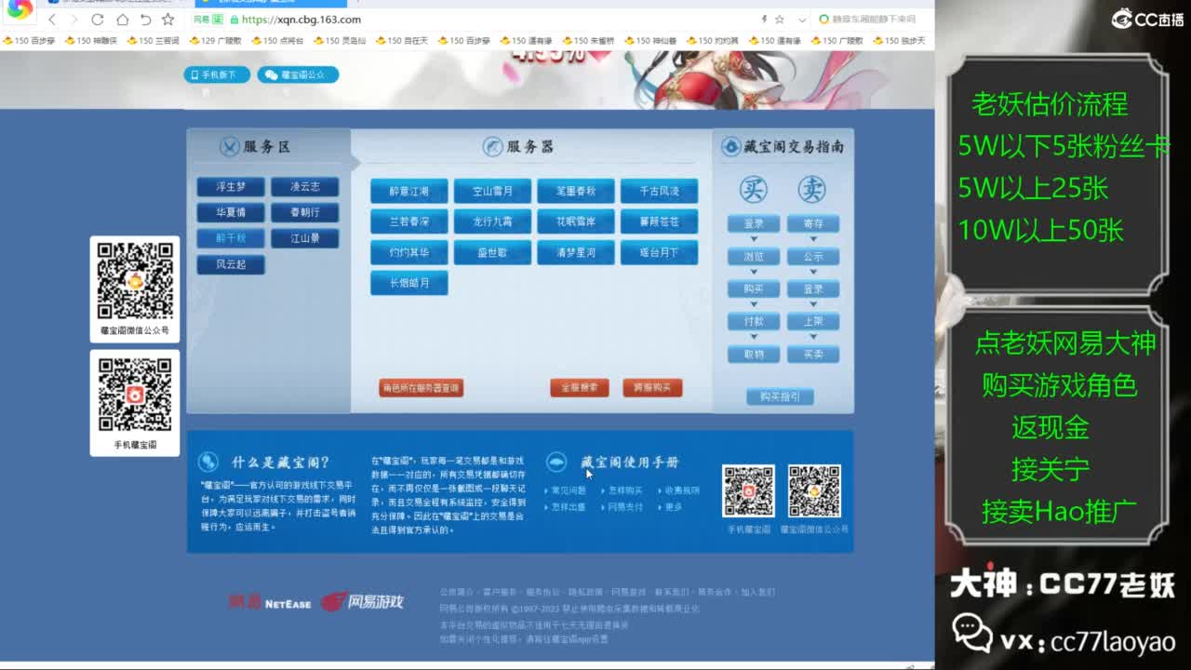
Task: Click the browser search box
Action: click(x=873, y=20)
